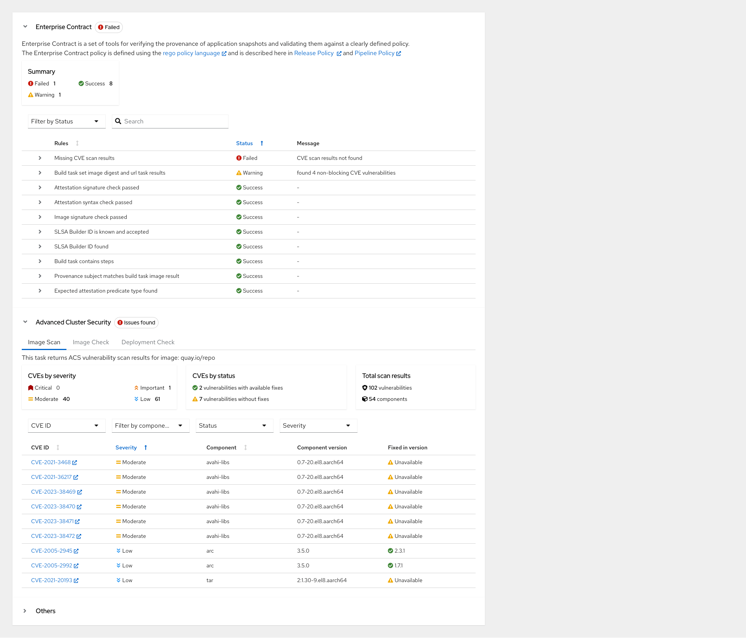
Task: Click the Warning status icon in Build task row
Action: [239, 173]
